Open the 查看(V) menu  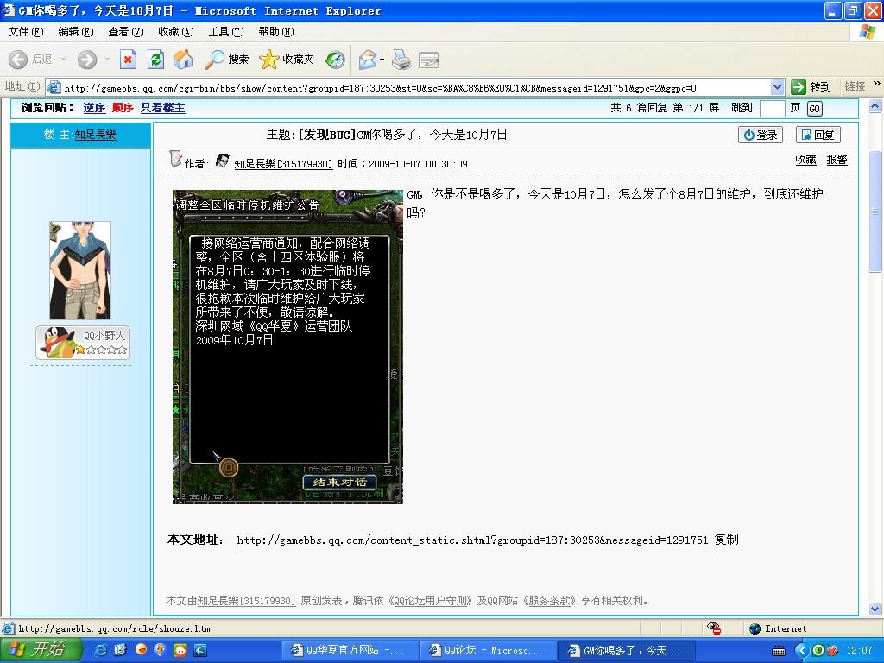pos(126,32)
